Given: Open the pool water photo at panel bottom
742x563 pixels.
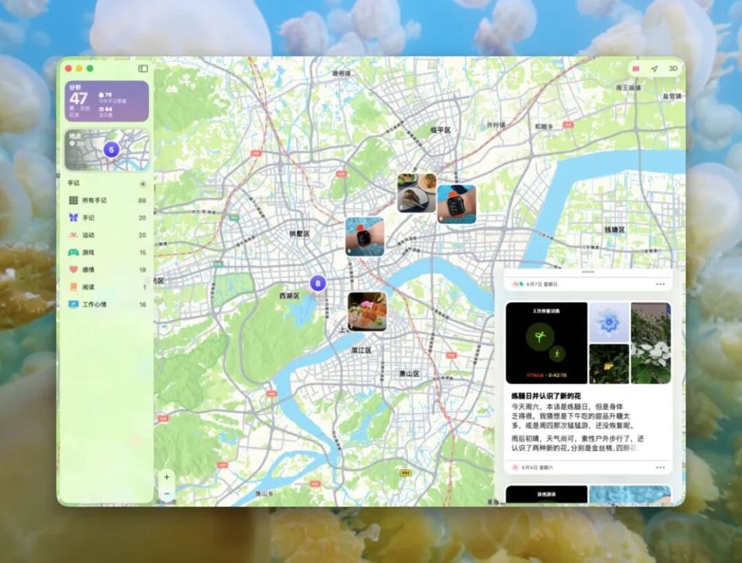Looking at the screenshot, I should tap(630, 494).
